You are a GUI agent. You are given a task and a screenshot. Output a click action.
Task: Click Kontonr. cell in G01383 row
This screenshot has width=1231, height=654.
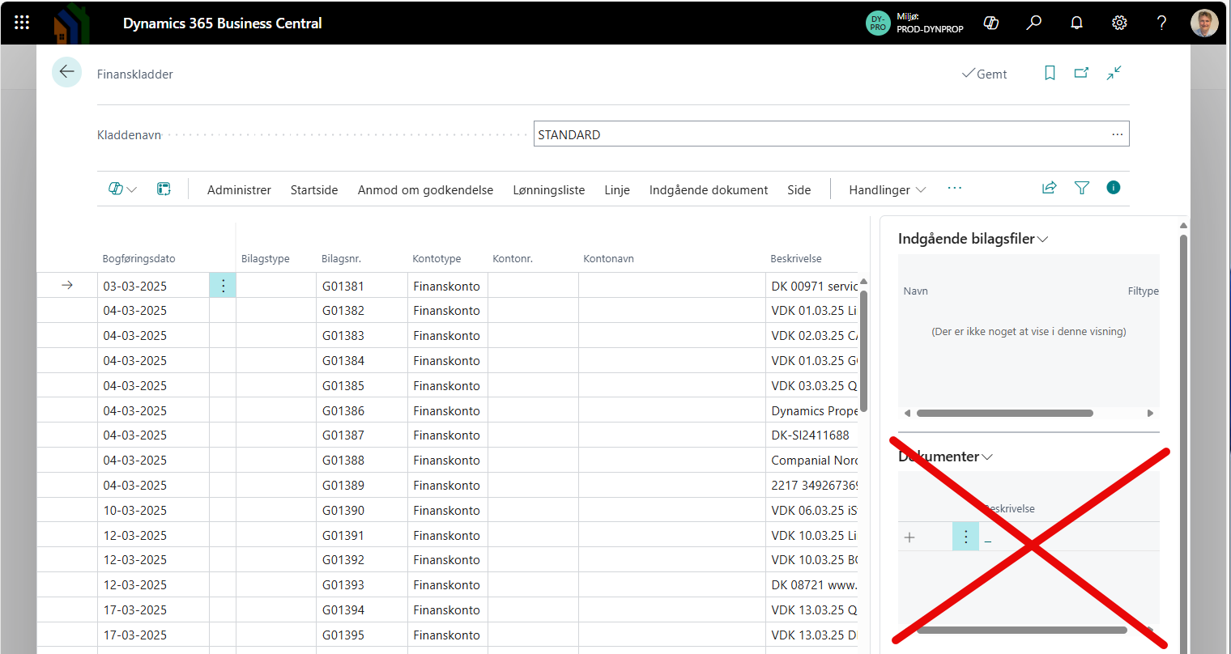(x=533, y=335)
